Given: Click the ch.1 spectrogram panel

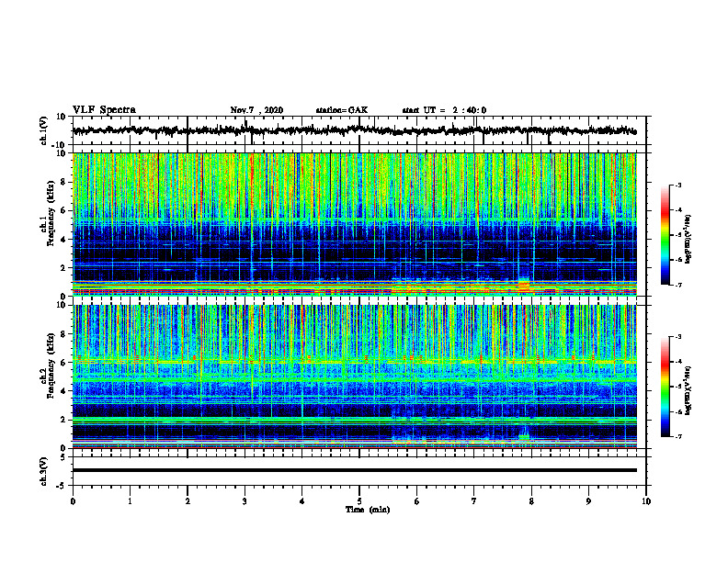Looking at the screenshot, I should point(355,224).
